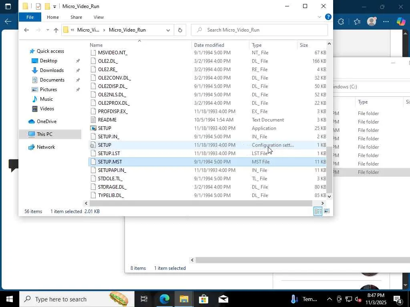The height and width of the screenshot is (307, 410).
Task: Click the Properties quick access icon
Action: [38, 6]
